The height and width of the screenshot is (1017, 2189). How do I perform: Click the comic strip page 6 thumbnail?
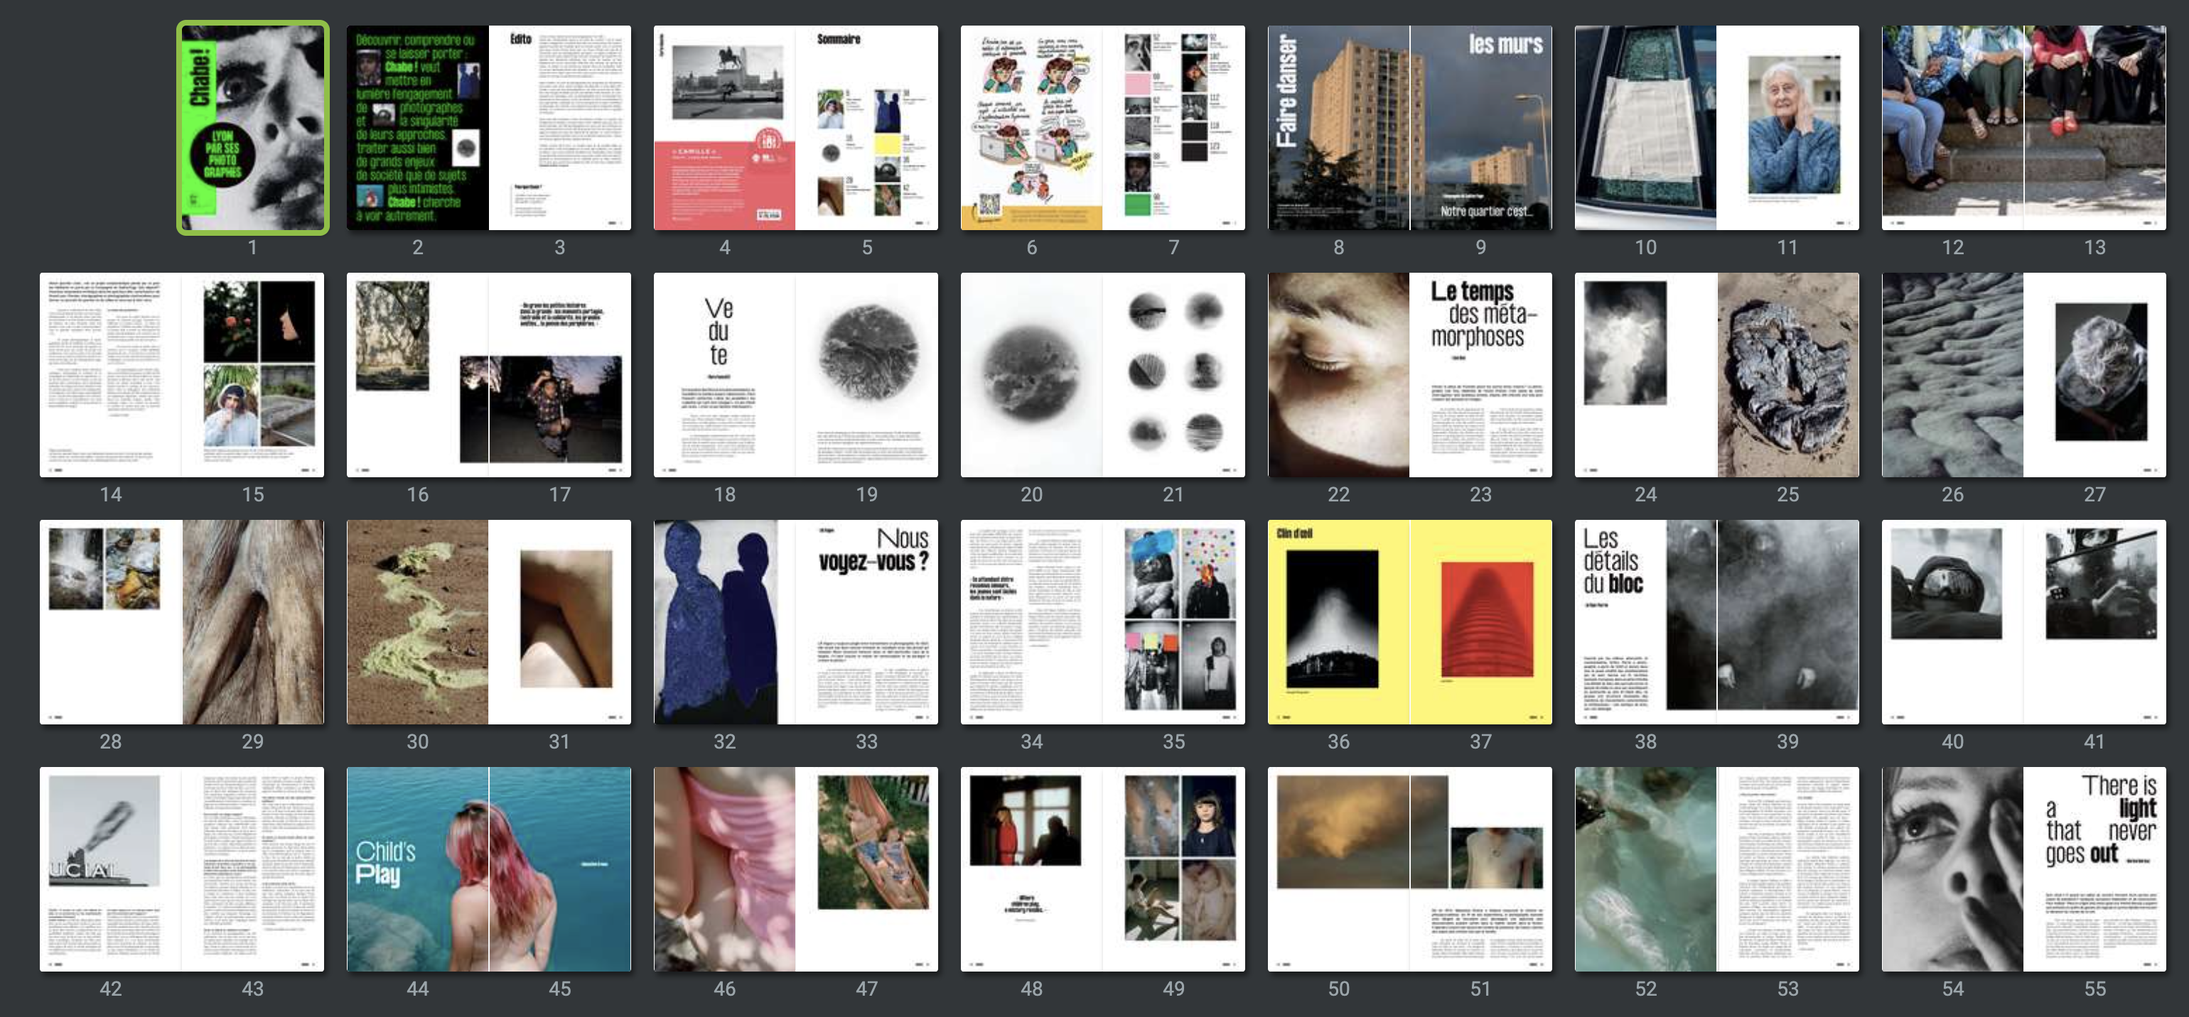pos(1031,127)
